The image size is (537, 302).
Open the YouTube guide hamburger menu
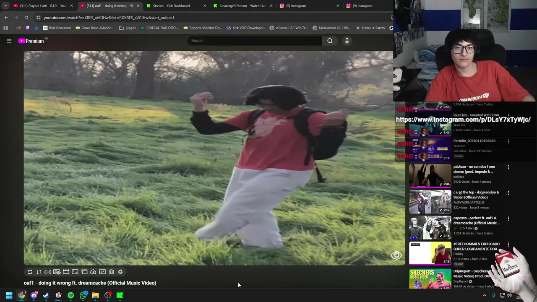pyautogui.click(x=9, y=41)
